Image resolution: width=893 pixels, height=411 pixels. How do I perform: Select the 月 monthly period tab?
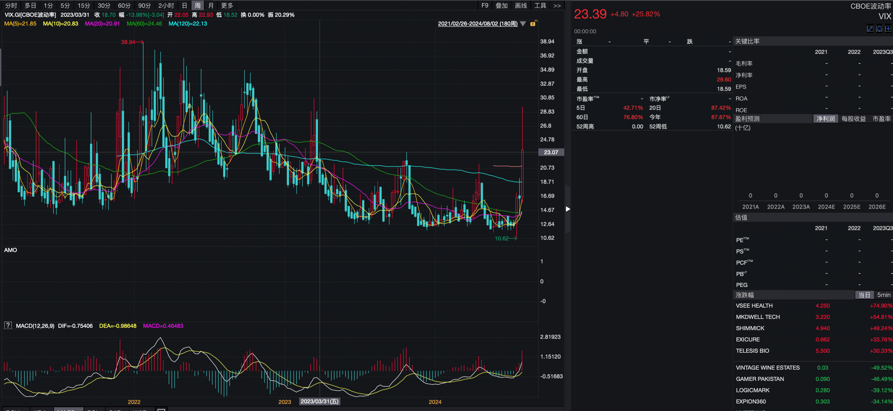[x=211, y=6]
